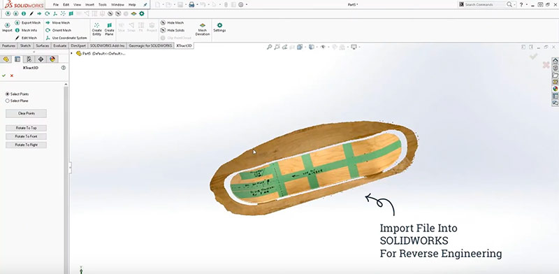
Task: Open the Mesh Deviation tool
Action: [x=203, y=29]
